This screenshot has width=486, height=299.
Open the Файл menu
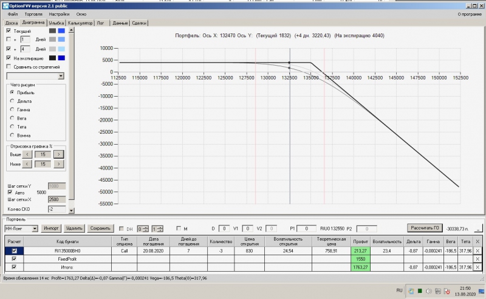tap(13, 14)
